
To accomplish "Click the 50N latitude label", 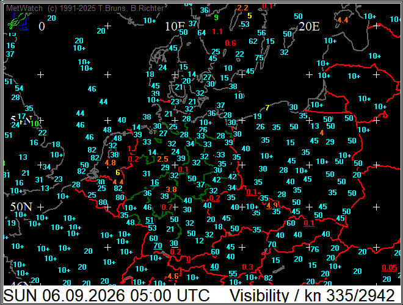I will click(x=21, y=207).
